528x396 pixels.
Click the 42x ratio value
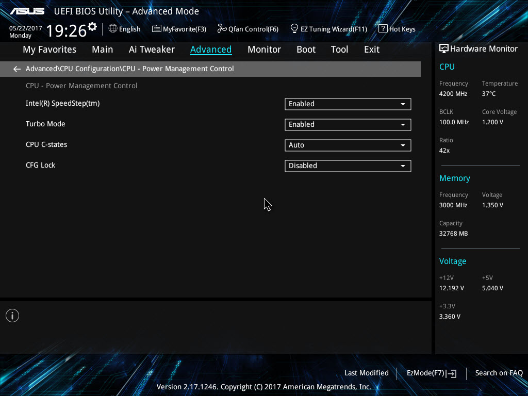tap(444, 151)
